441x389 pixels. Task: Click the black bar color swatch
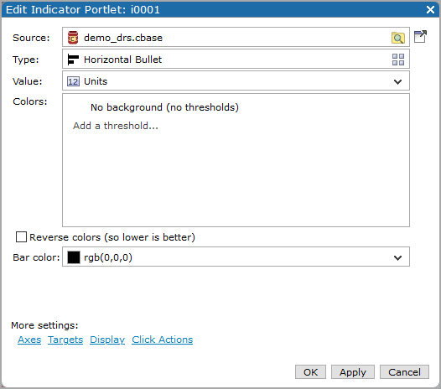(x=74, y=257)
